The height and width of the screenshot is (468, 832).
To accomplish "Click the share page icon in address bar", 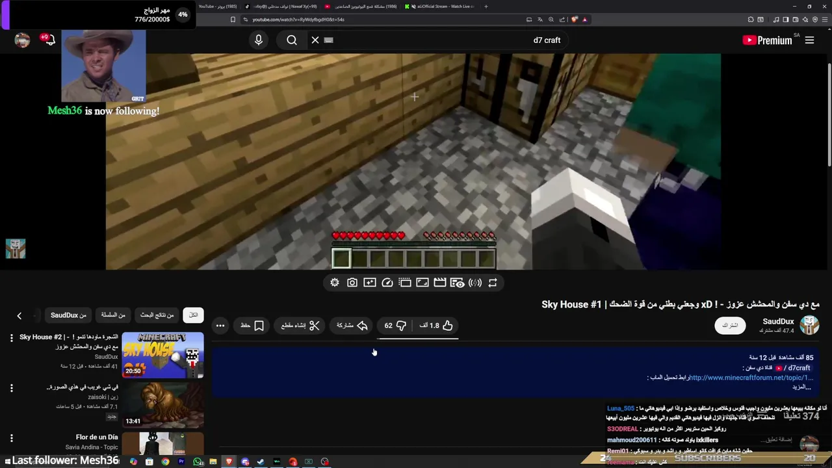I will [x=562, y=19].
